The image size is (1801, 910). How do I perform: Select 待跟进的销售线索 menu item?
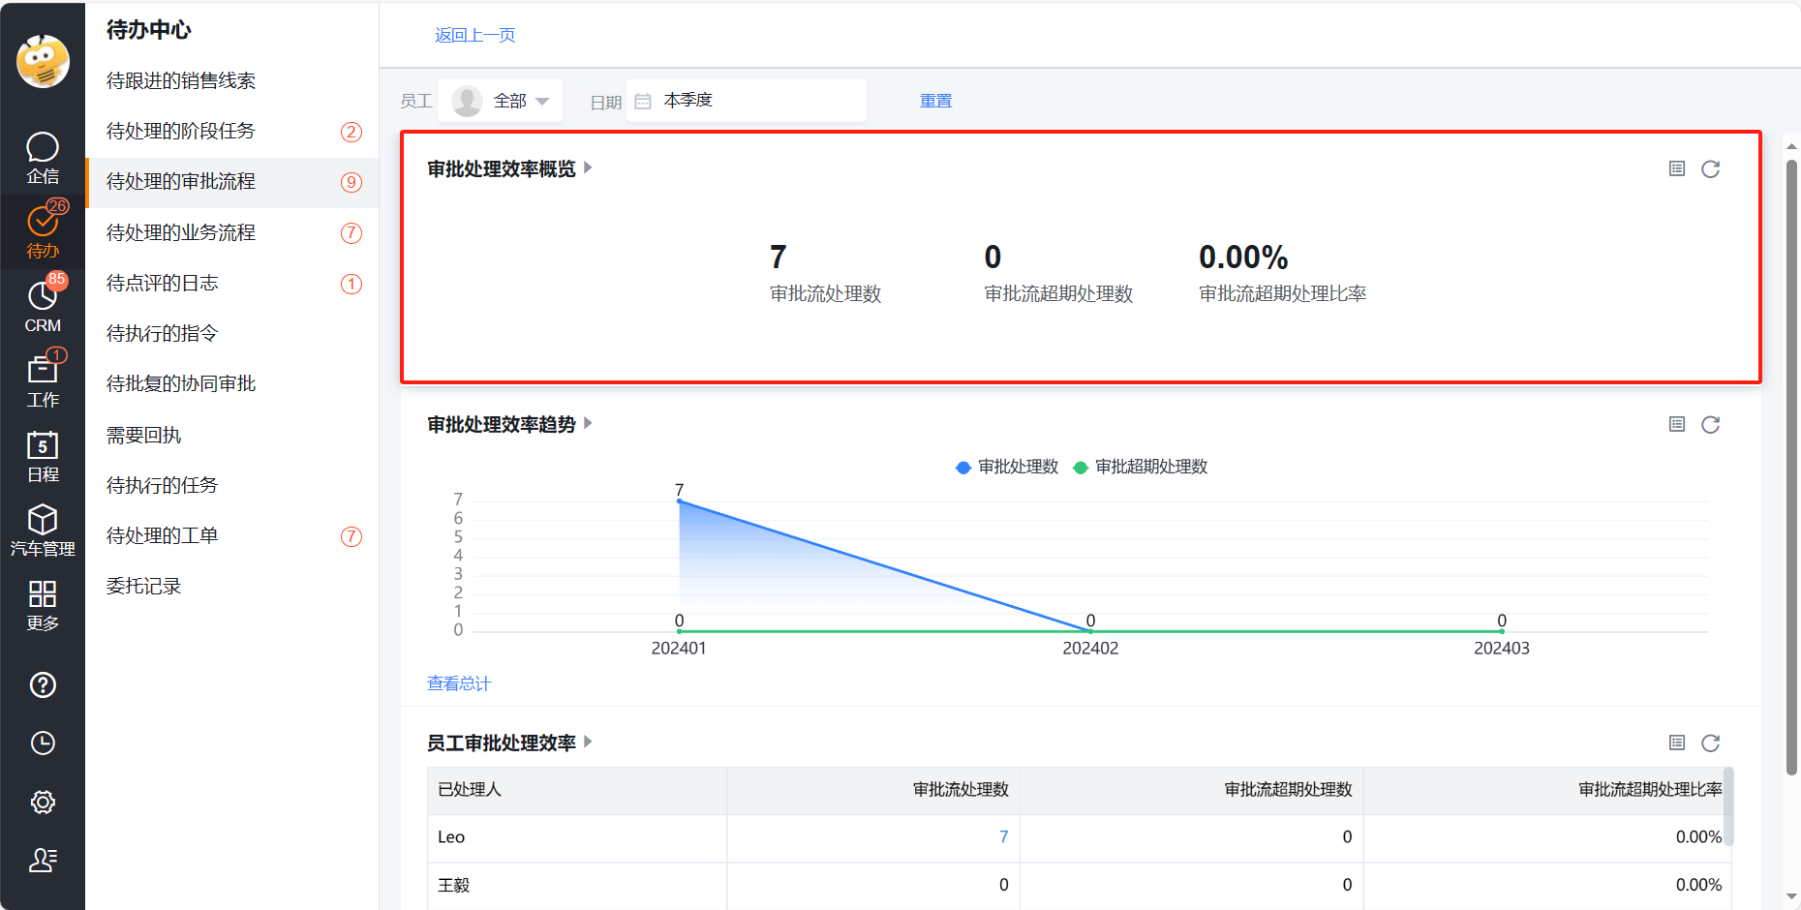[232, 80]
